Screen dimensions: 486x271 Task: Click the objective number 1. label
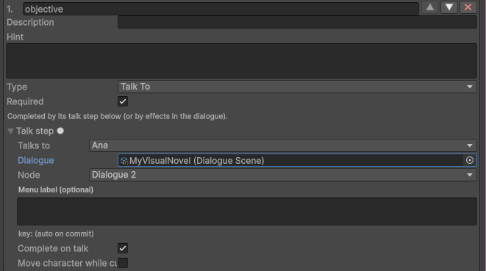(10, 10)
